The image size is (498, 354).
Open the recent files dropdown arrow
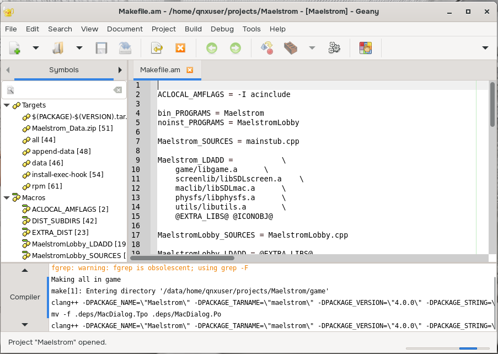click(x=79, y=49)
